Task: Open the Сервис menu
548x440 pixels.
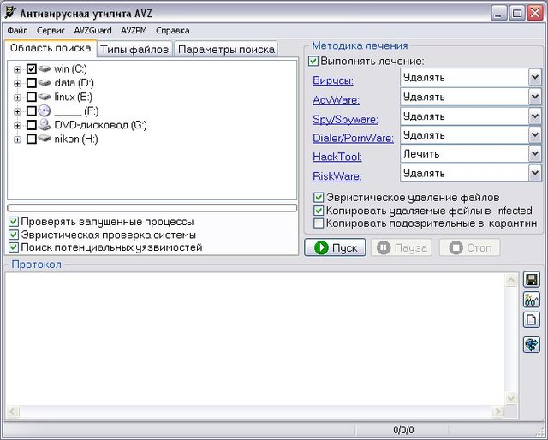Action: click(51, 30)
